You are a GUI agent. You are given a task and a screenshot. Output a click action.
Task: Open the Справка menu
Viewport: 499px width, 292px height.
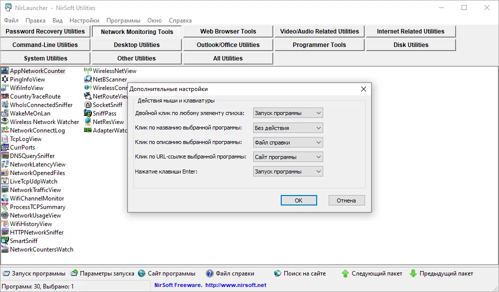click(x=180, y=20)
